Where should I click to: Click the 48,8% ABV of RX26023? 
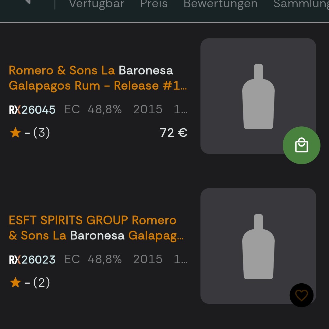click(x=104, y=259)
